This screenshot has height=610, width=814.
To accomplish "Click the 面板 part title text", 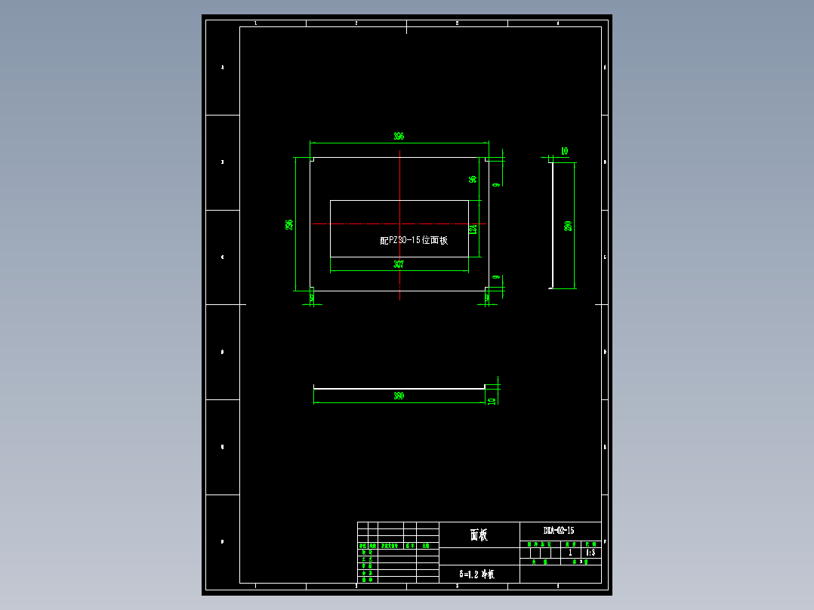I will coord(478,534).
